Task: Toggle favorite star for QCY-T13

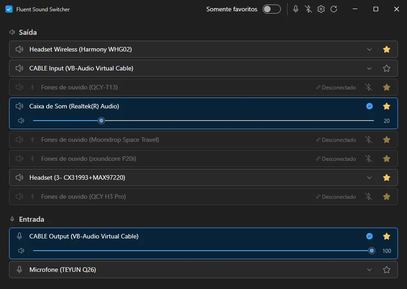Action: tap(387, 87)
